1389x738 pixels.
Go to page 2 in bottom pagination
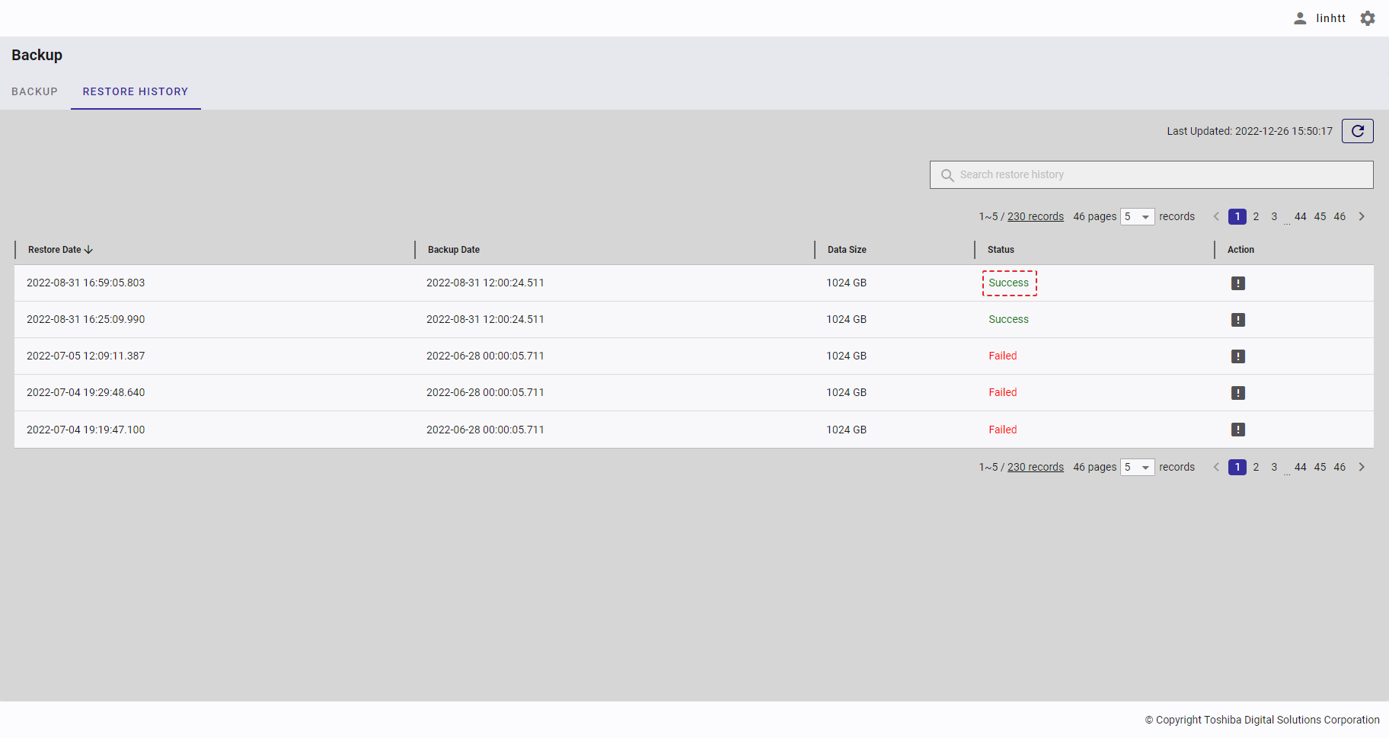coord(1256,467)
